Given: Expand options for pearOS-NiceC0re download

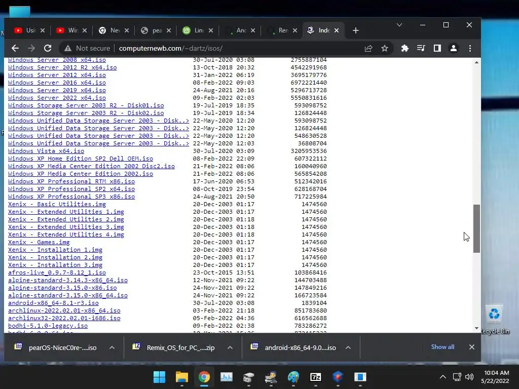Looking at the screenshot, I should click(112, 347).
